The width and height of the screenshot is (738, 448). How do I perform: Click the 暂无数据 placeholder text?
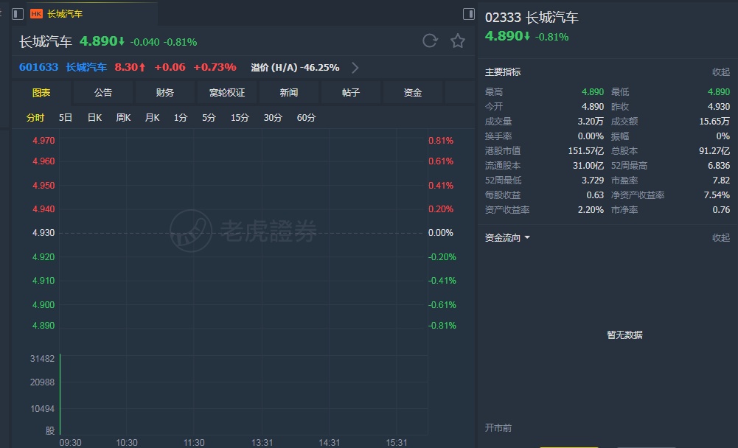click(624, 335)
